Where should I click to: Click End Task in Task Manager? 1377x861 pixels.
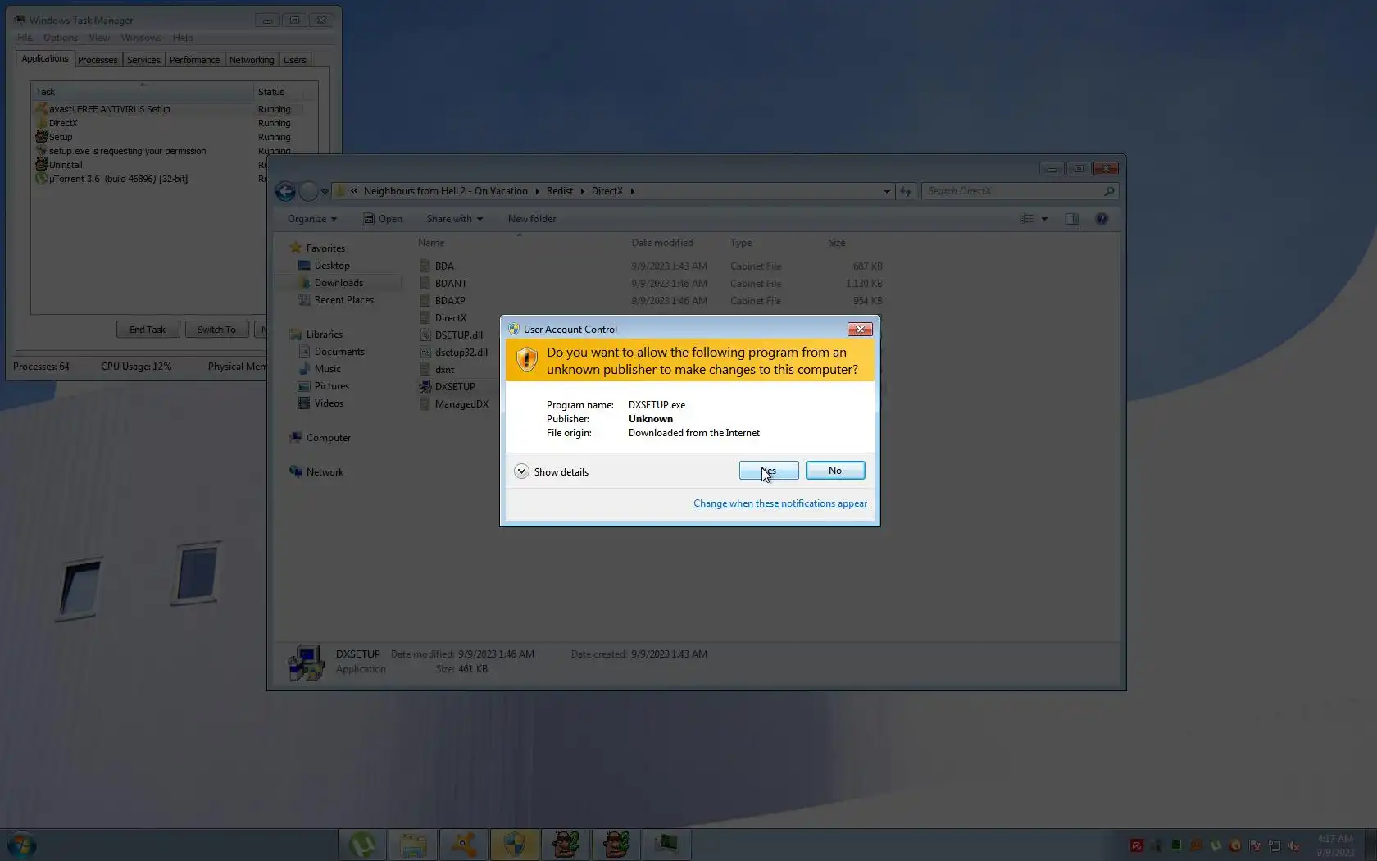pyautogui.click(x=148, y=330)
